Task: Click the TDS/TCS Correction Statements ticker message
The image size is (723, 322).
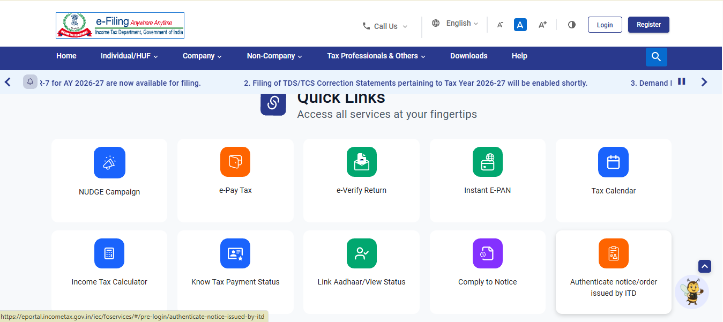Action: [416, 83]
